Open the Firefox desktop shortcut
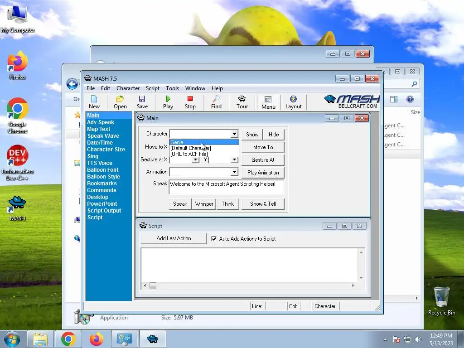The height and width of the screenshot is (348, 464). [18, 66]
